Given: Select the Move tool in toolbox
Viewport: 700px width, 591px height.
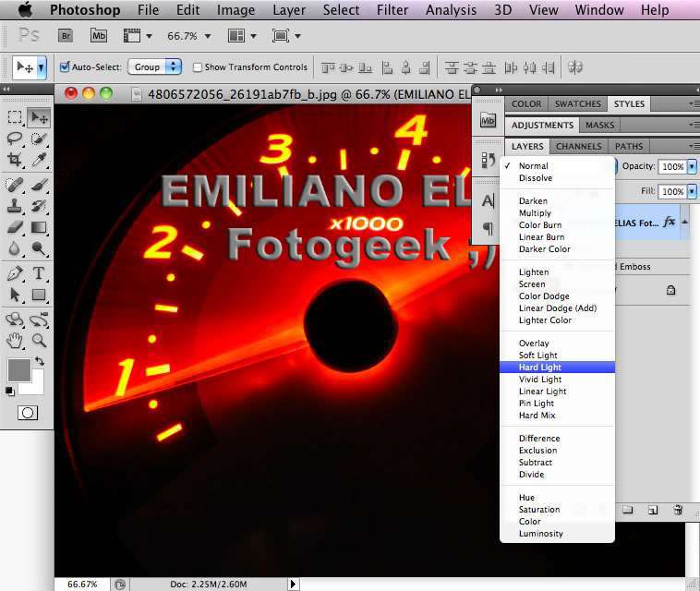Looking at the screenshot, I should point(39,118).
